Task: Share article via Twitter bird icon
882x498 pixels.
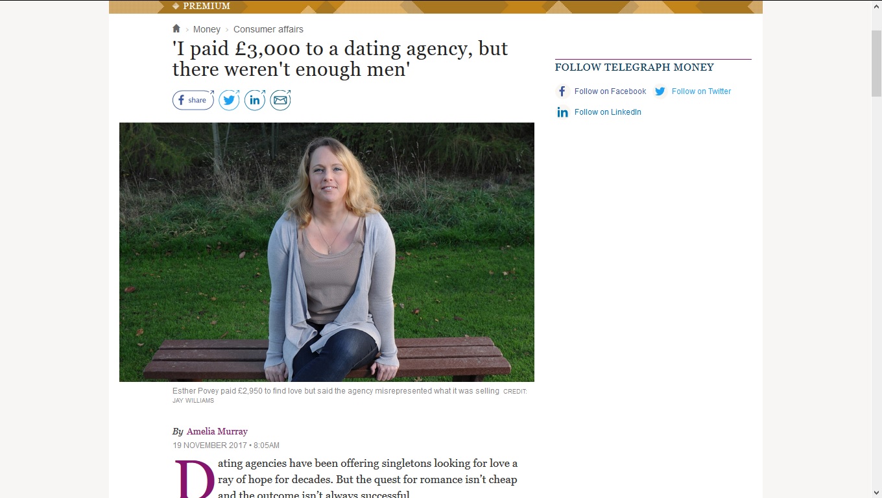Action: pos(229,100)
